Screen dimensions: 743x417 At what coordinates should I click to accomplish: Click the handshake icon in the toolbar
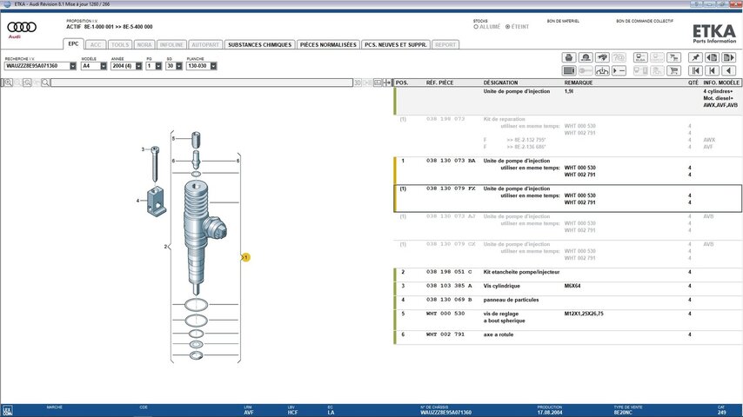pos(602,57)
